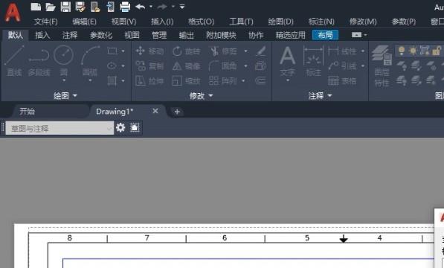Click the Save floppy disk icon

click(65, 7)
